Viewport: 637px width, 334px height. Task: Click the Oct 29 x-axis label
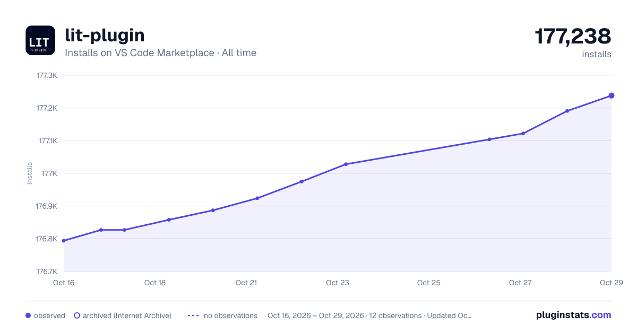611,283
